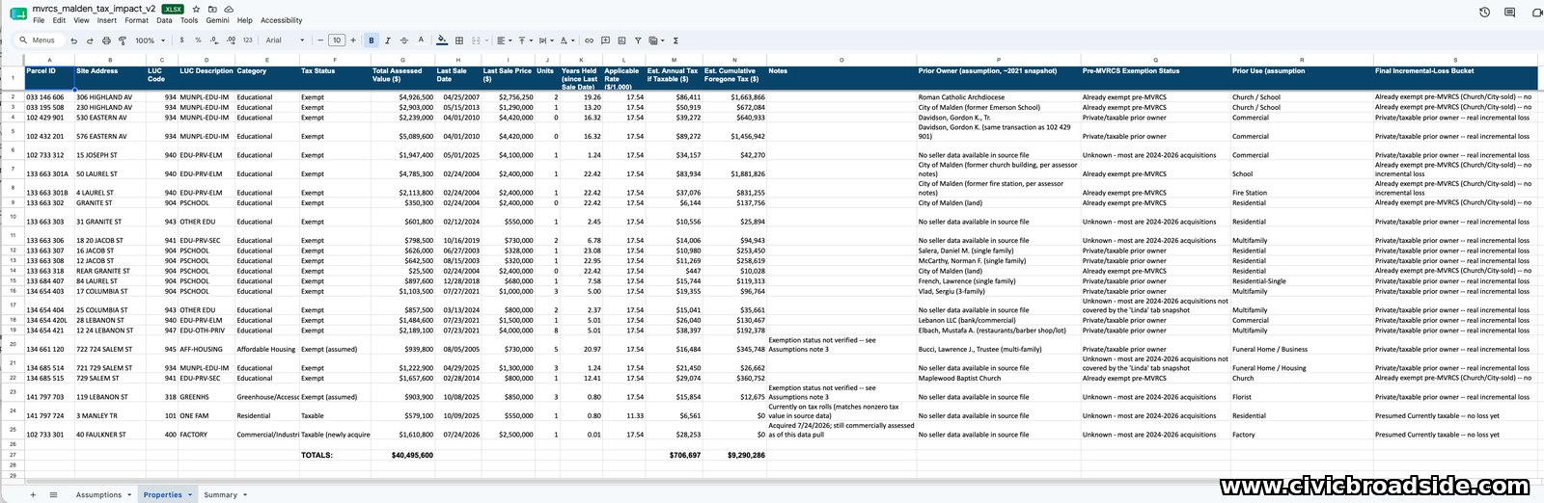Move the document to a folder
Screen dimensions: 1544x503
pos(212,9)
